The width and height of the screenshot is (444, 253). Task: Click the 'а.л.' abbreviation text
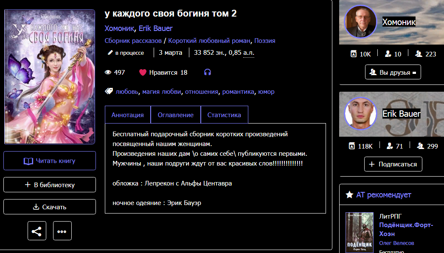point(249,53)
